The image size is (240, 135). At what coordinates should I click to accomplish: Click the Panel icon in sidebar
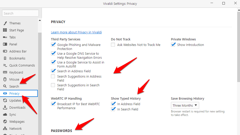(x=5, y=44)
